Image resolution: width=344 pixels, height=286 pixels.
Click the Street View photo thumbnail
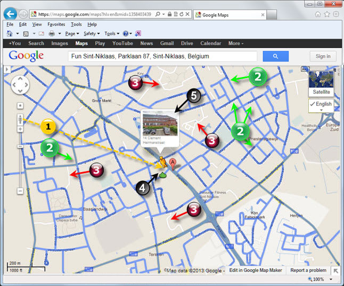[160, 123]
